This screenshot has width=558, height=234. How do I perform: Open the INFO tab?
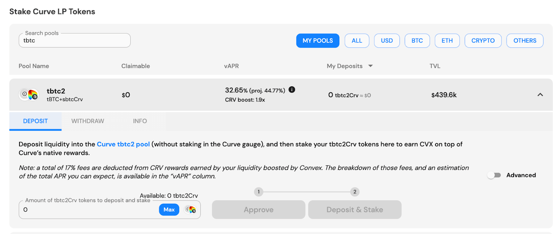[x=140, y=121]
